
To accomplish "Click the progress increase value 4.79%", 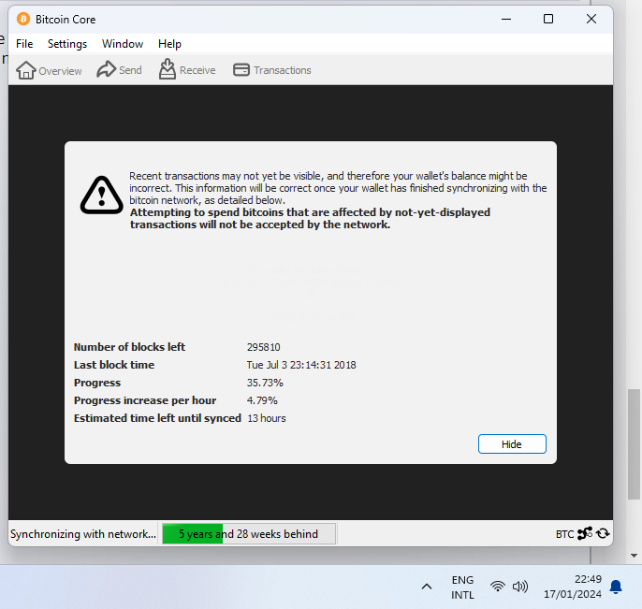I will [262, 400].
